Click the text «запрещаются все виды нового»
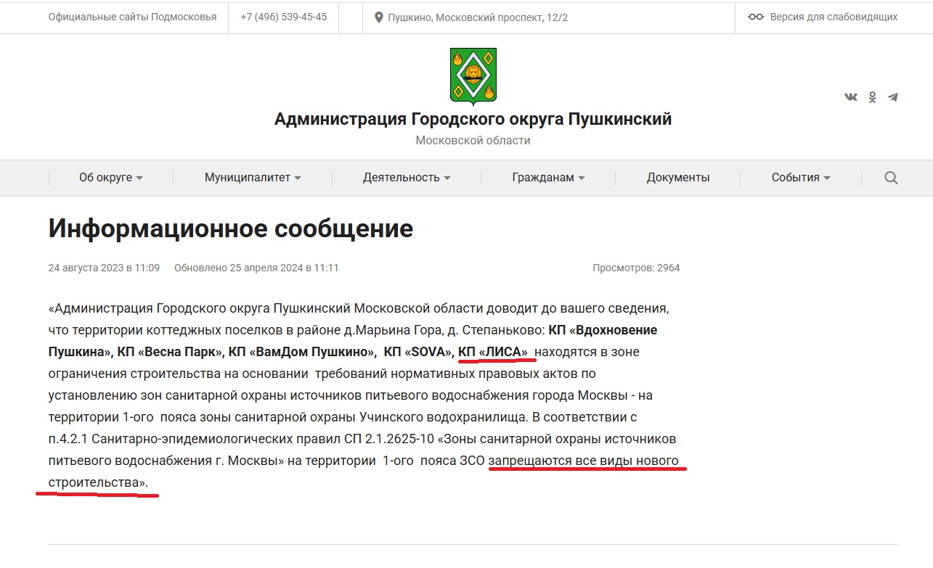 coord(584,461)
